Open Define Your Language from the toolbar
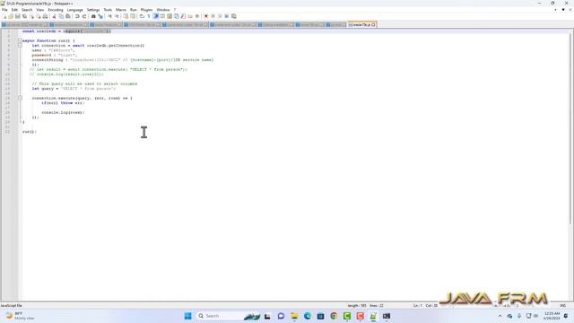The height and width of the screenshot is (323, 574). point(162,16)
